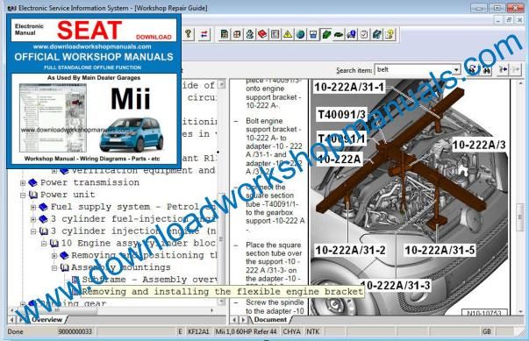Click the 10-222A/31-3 diagram label
The width and height of the screenshot is (529, 341).
pos(396,286)
